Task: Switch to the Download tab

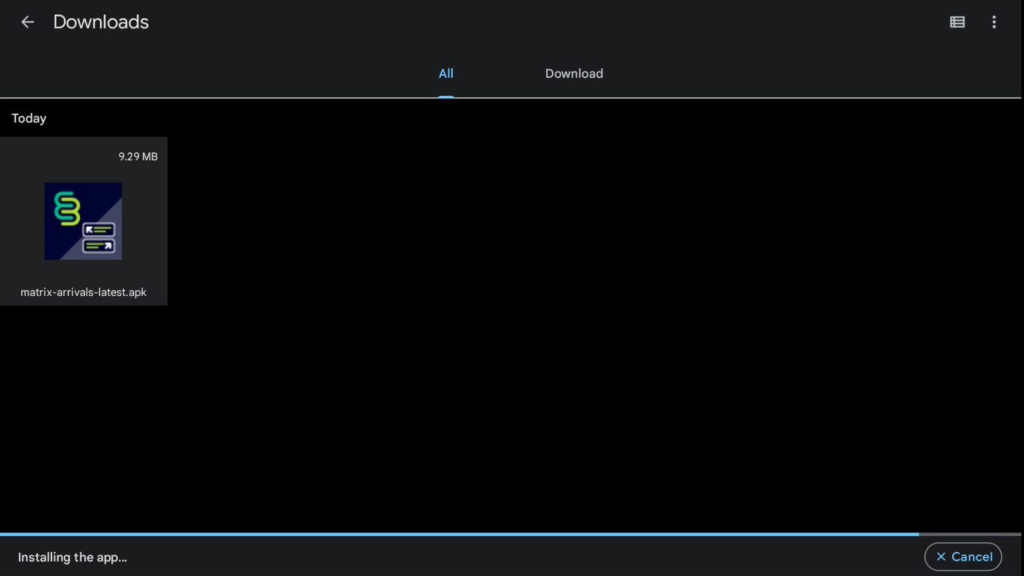Action: pyautogui.click(x=573, y=74)
